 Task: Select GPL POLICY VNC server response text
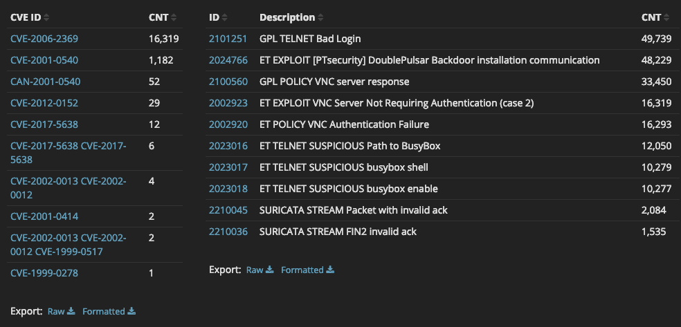click(x=334, y=82)
